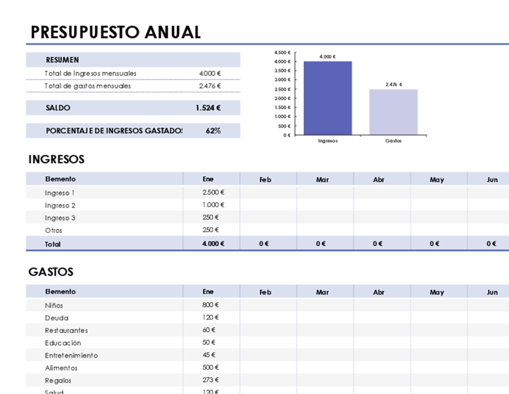Click the Jun column header in Gastos table
This screenshot has height=394, width=509.
click(x=492, y=293)
